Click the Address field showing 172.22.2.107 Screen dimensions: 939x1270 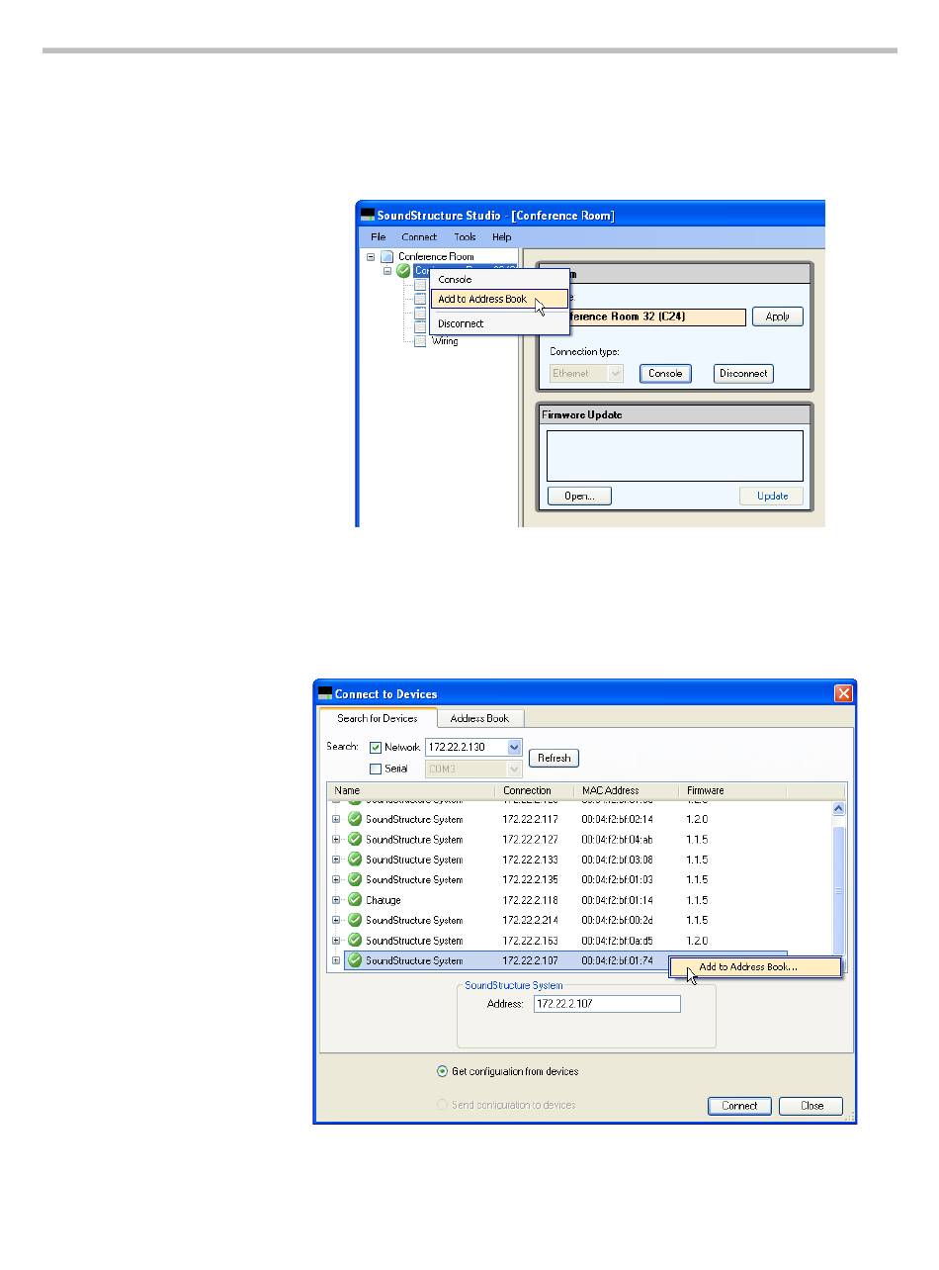click(607, 1004)
